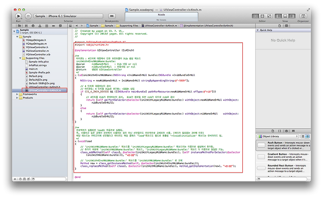Go back in editor history
Screen dimensions: 323x198
[x=77, y=26]
